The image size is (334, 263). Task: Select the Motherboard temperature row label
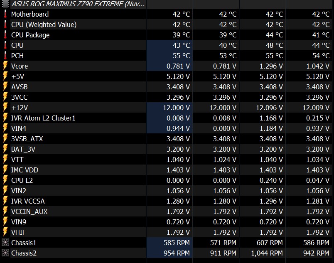coord(30,14)
